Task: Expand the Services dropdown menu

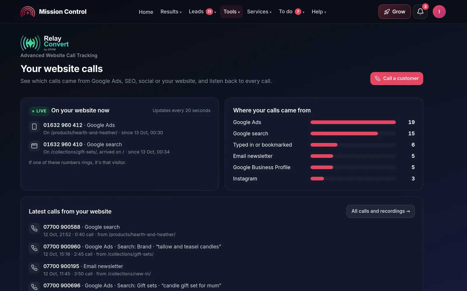Action: coord(259,12)
